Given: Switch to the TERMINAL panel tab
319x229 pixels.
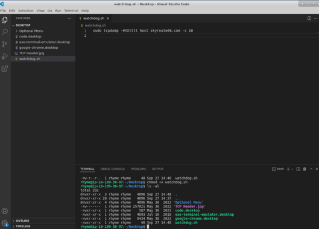Looking at the screenshot, I should (x=87, y=169).
